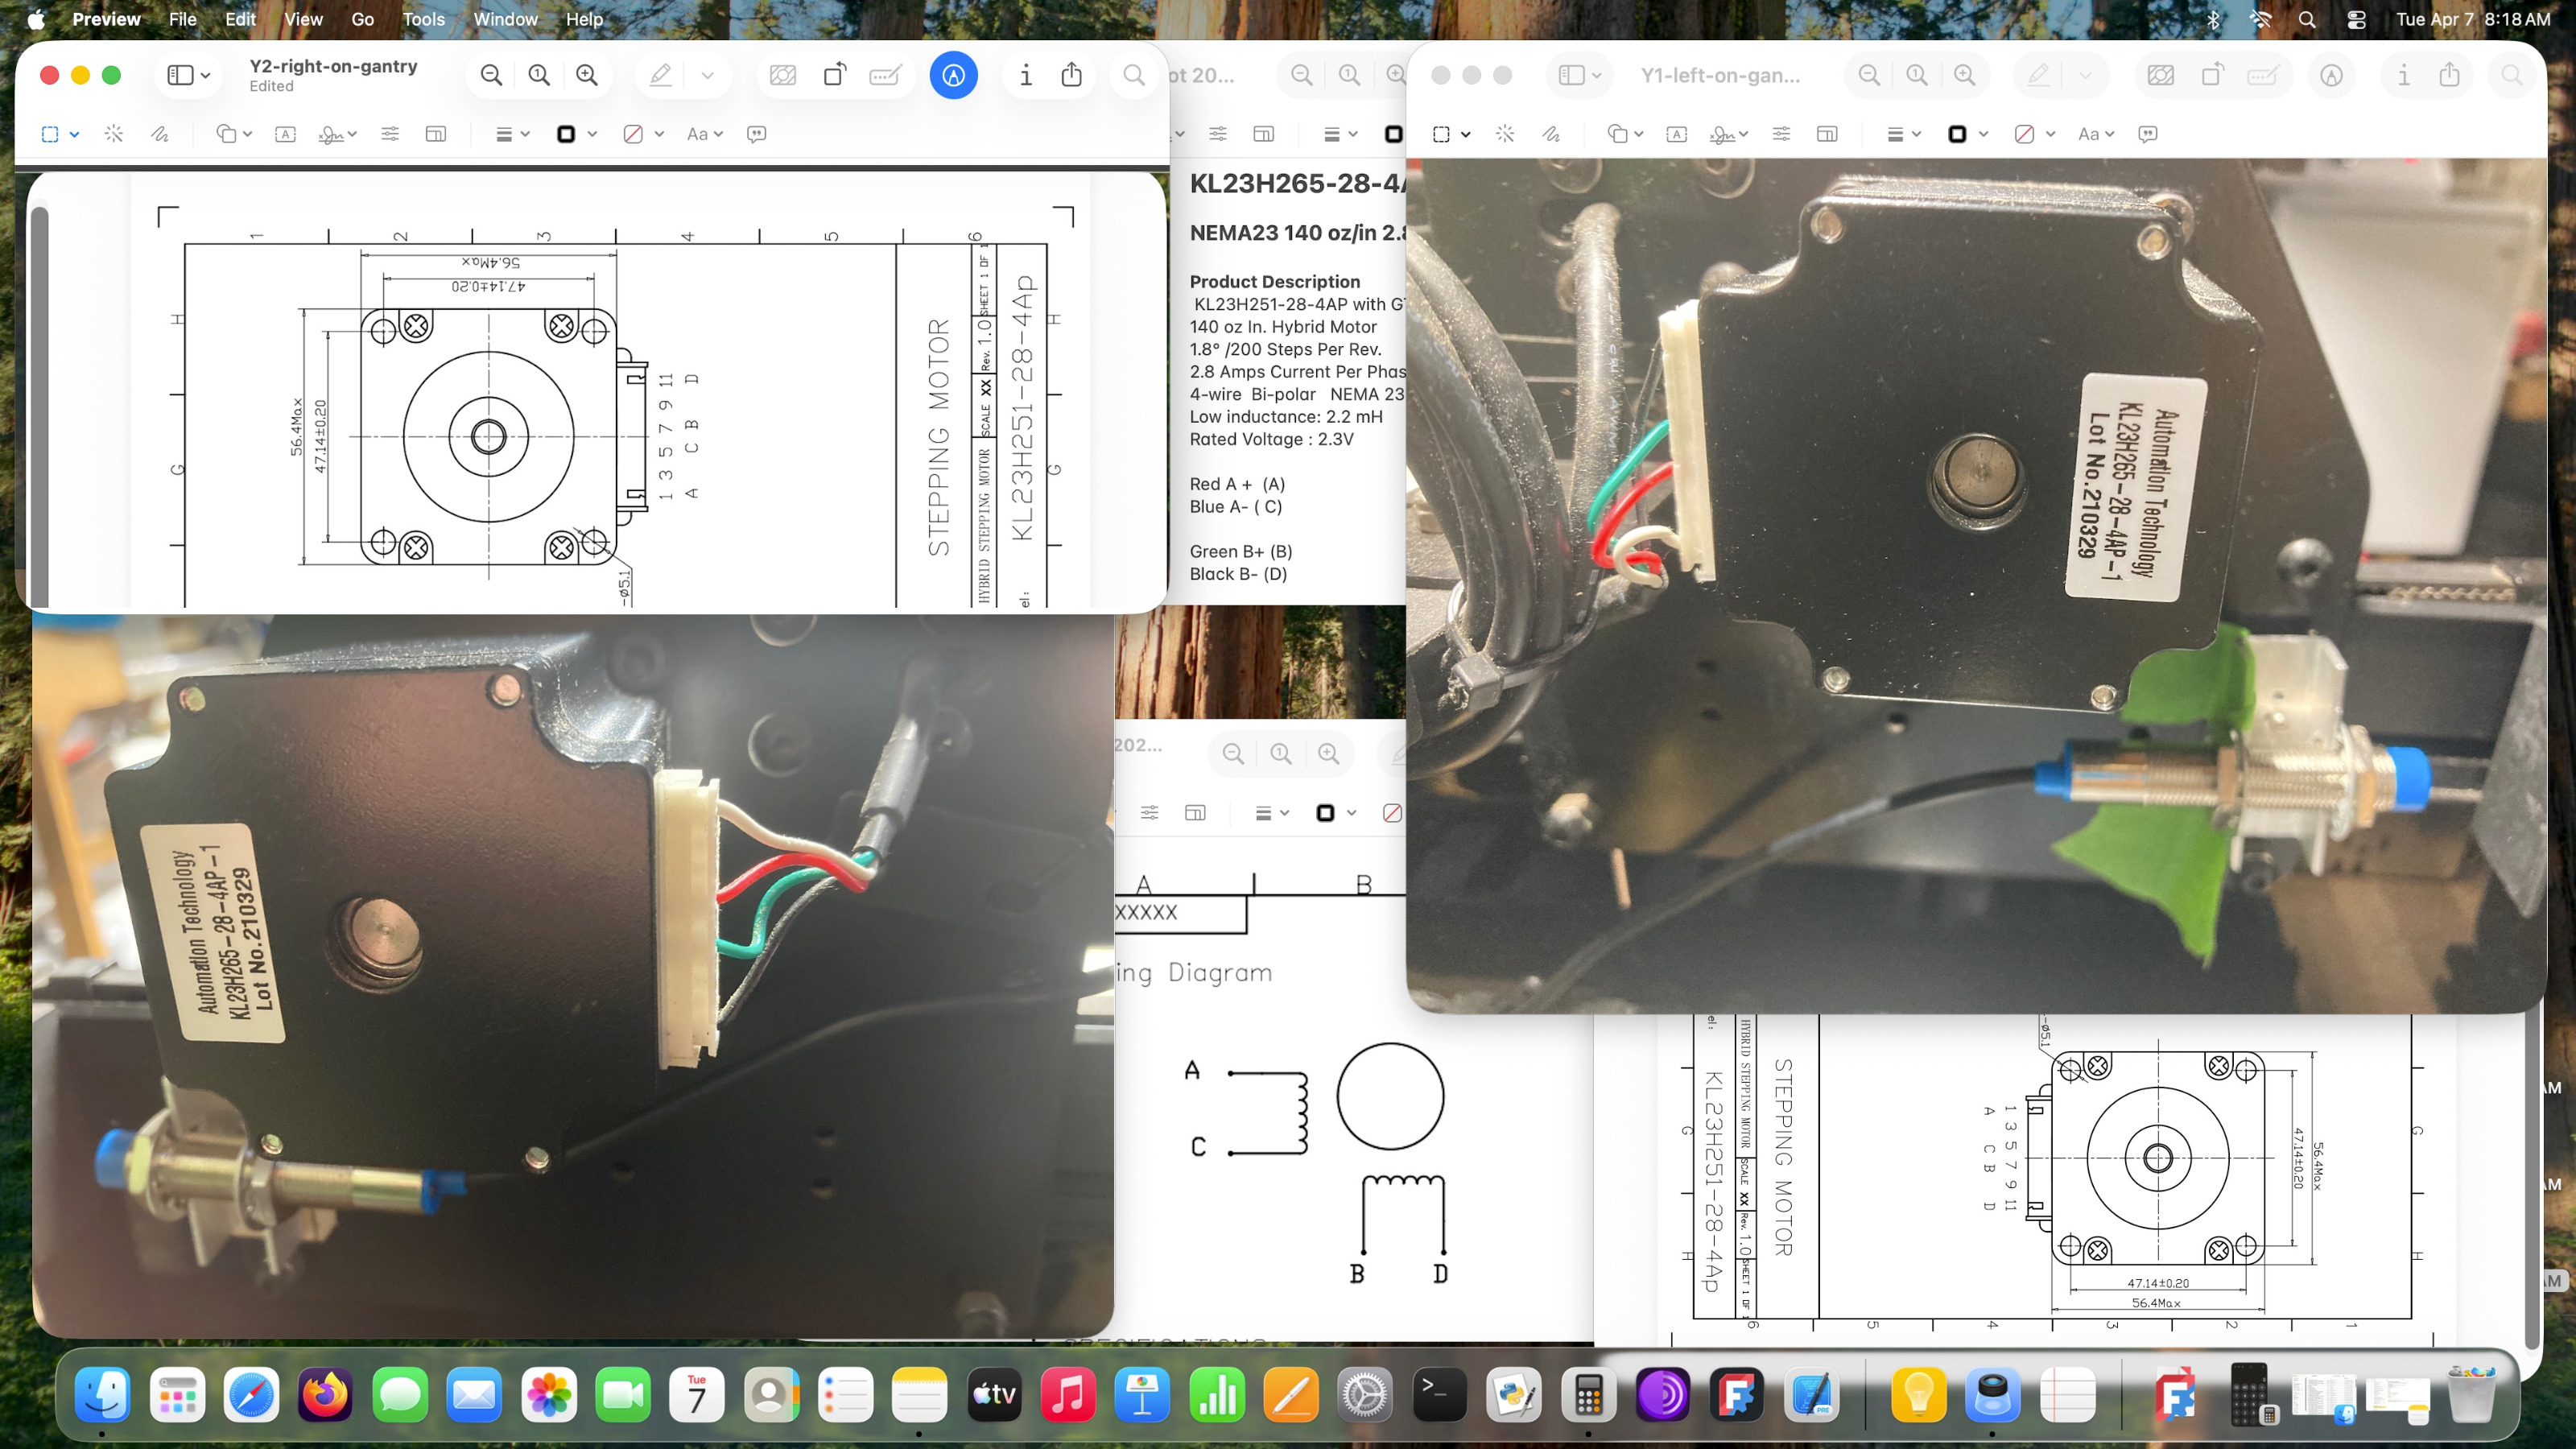Select the Instant Alpha magic wand tool
Image resolution: width=2576 pixels, height=1449 pixels.
point(114,134)
